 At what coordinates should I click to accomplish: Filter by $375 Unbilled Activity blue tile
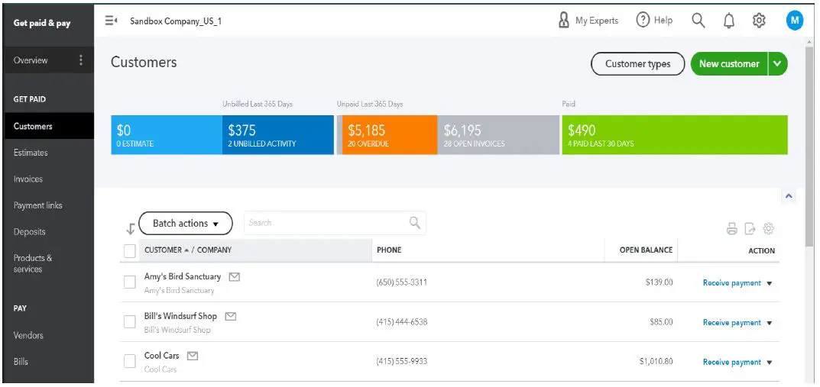pyautogui.click(x=277, y=135)
